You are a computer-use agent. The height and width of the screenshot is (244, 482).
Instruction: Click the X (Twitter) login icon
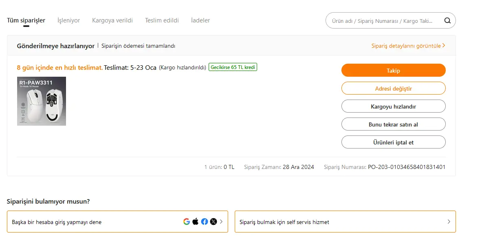pos(213,222)
